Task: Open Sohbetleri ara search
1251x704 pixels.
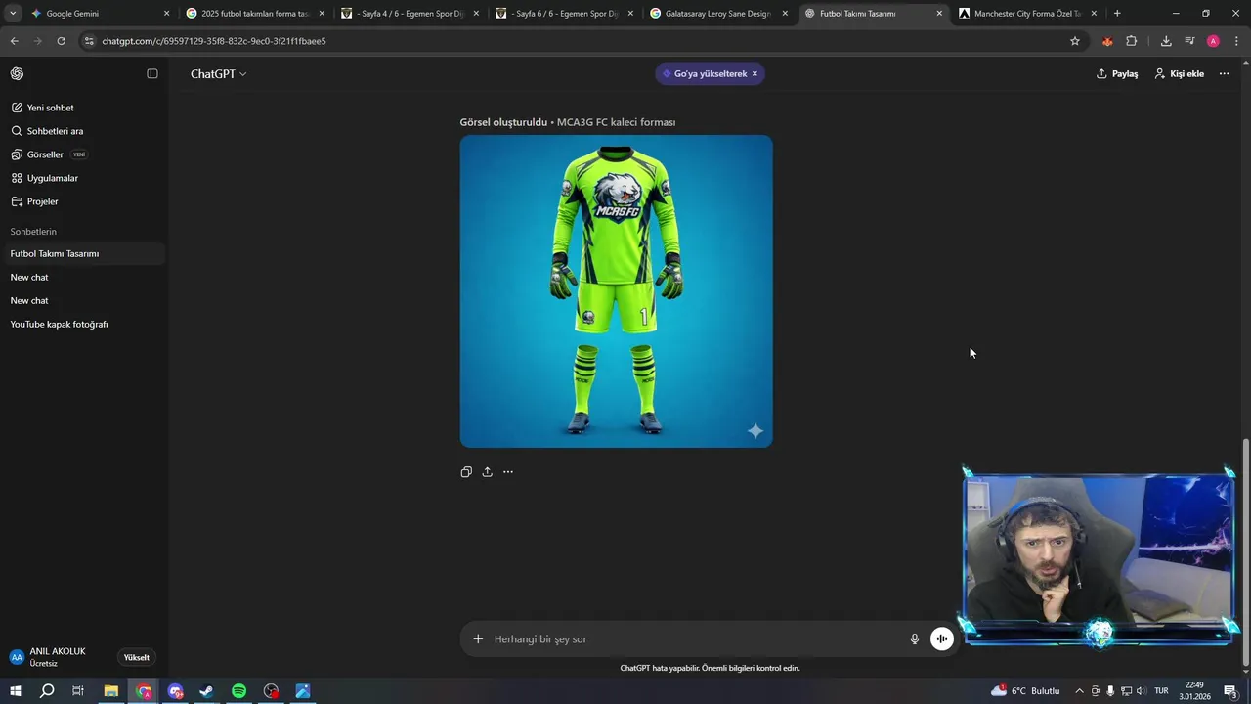Action: [x=83, y=131]
